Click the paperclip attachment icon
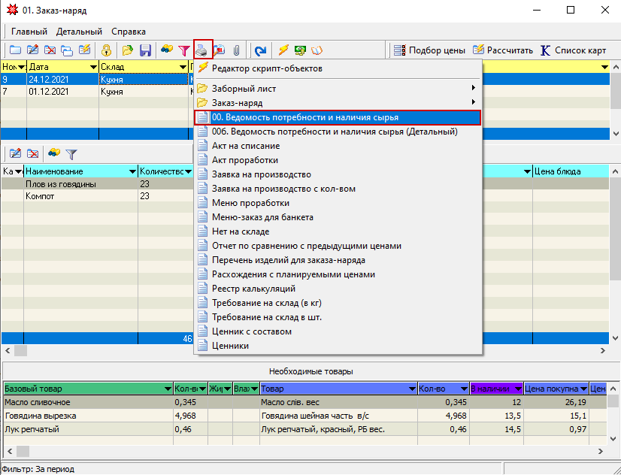The width and height of the screenshot is (621, 475). [x=236, y=50]
